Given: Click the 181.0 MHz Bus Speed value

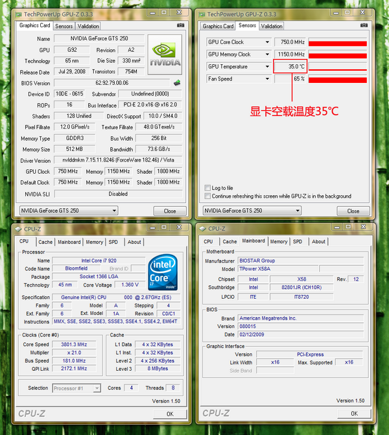Looking at the screenshot, I should click(x=74, y=360).
